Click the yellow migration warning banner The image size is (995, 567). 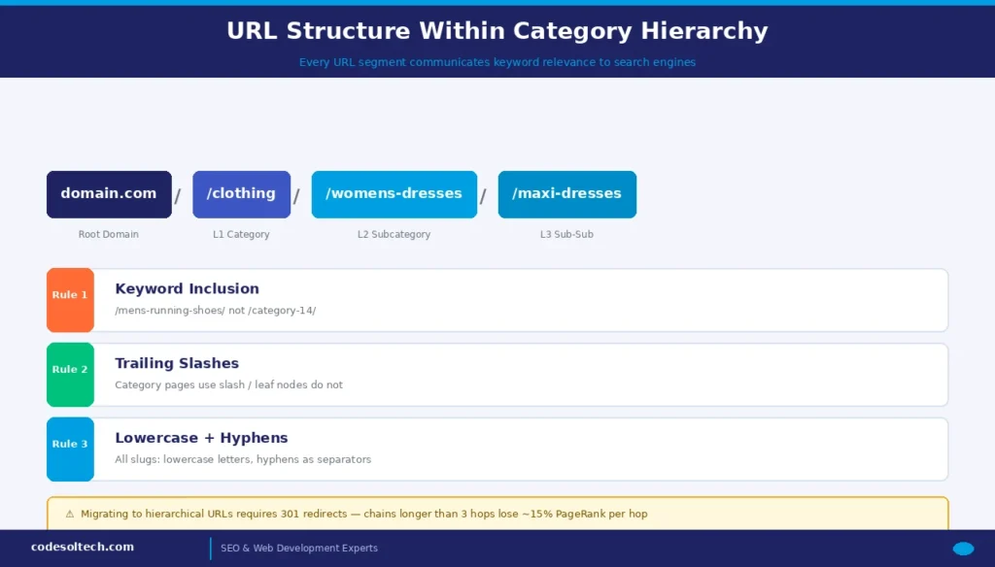click(497, 513)
